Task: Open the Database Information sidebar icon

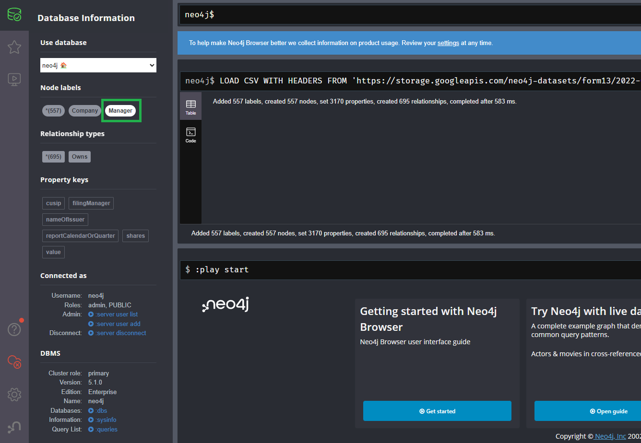Action: point(14,14)
